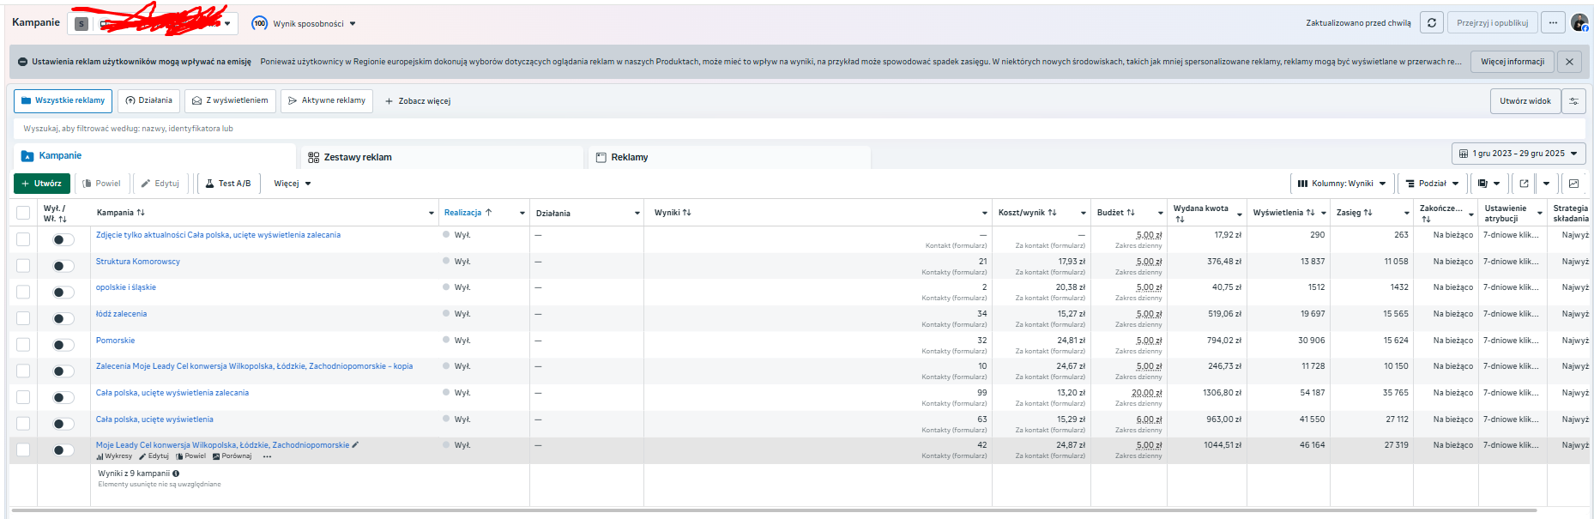Click the search and filter input field
Viewport: 1594px width, 519px height.
(x=799, y=129)
